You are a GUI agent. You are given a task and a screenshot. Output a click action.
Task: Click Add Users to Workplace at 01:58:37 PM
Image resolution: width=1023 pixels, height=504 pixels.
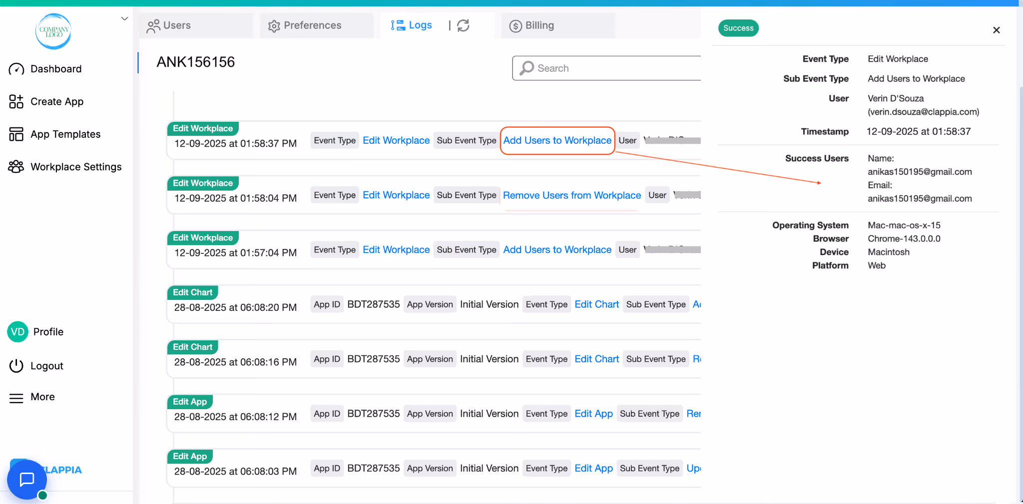(x=557, y=141)
